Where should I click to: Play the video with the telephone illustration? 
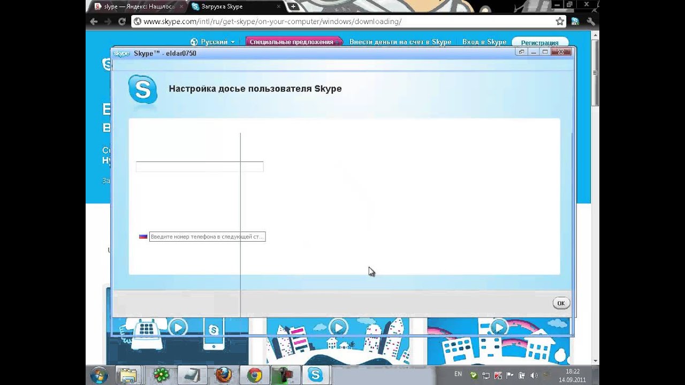[178, 327]
